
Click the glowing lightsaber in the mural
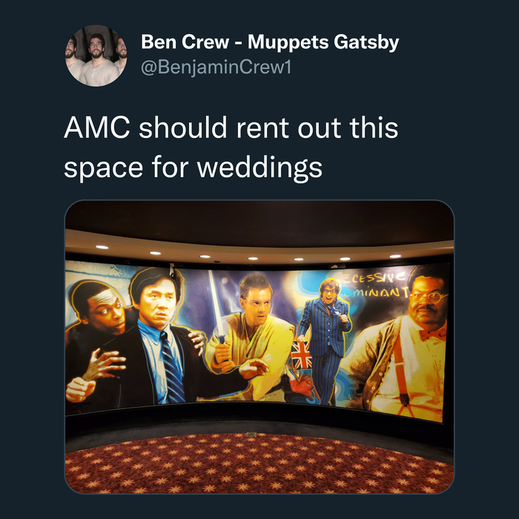[216, 306]
